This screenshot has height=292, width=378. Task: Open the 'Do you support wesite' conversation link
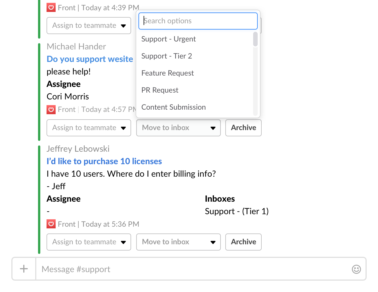point(90,59)
